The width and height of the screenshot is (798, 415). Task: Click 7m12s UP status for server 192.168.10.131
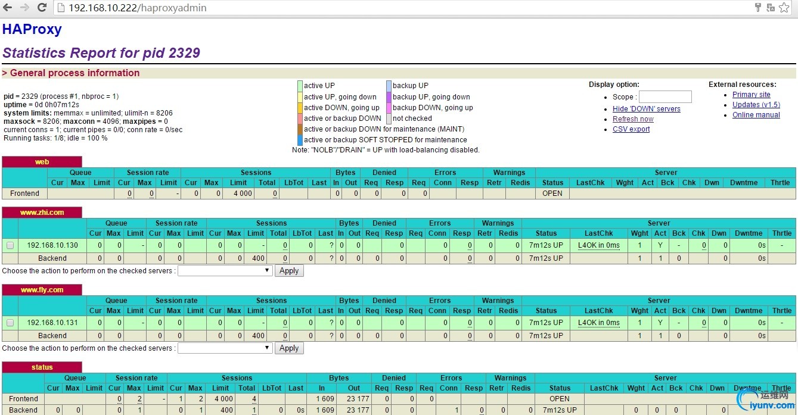pos(546,323)
